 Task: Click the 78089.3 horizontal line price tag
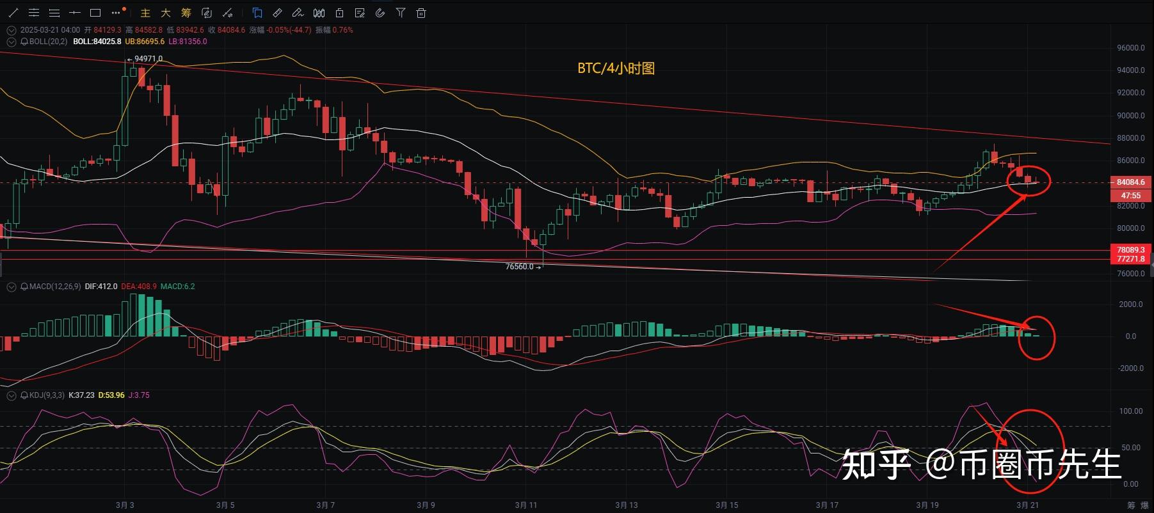(1131, 250)
